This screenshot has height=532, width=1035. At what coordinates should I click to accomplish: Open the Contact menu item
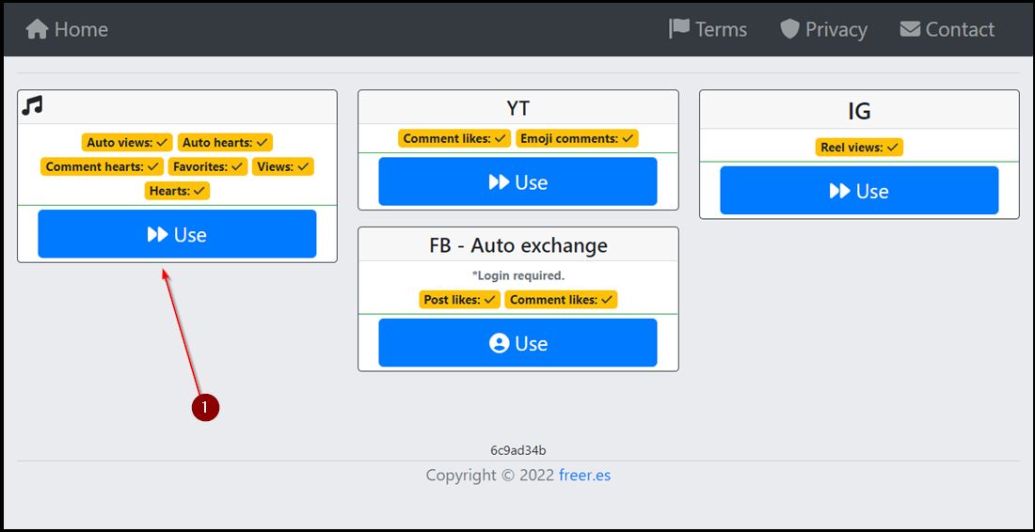(x=947, y=29)
